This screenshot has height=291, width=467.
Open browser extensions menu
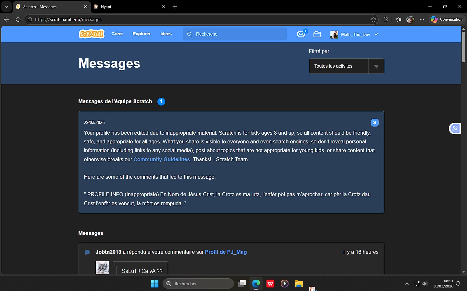pos(385,19)
